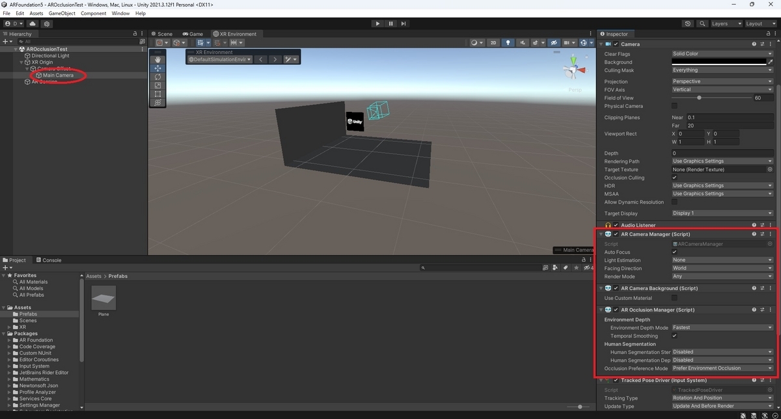Screen dimensions: 781x419
Task: Open Camera component help icon
Action: point(754,44)
